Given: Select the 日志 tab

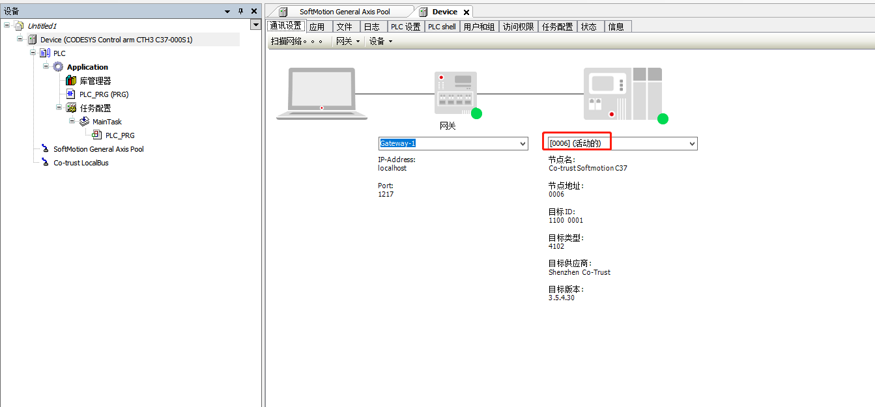Looking at the screenshot, I should pyautogui.click(x=372, y=27).
